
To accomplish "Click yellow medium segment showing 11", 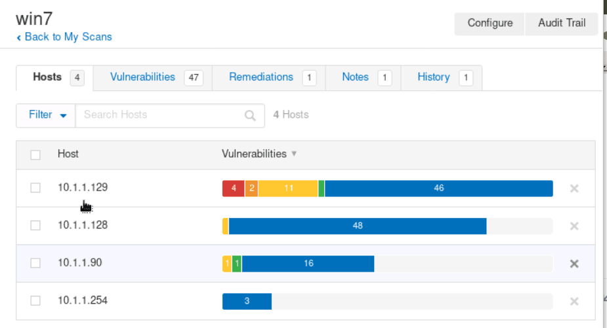I will pyautogui.click(x=288, y=189).
